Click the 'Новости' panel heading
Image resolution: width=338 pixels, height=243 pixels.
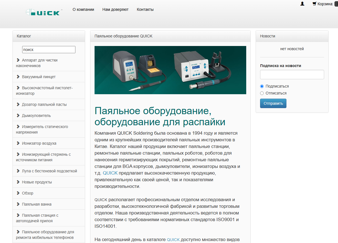point(268,36)
